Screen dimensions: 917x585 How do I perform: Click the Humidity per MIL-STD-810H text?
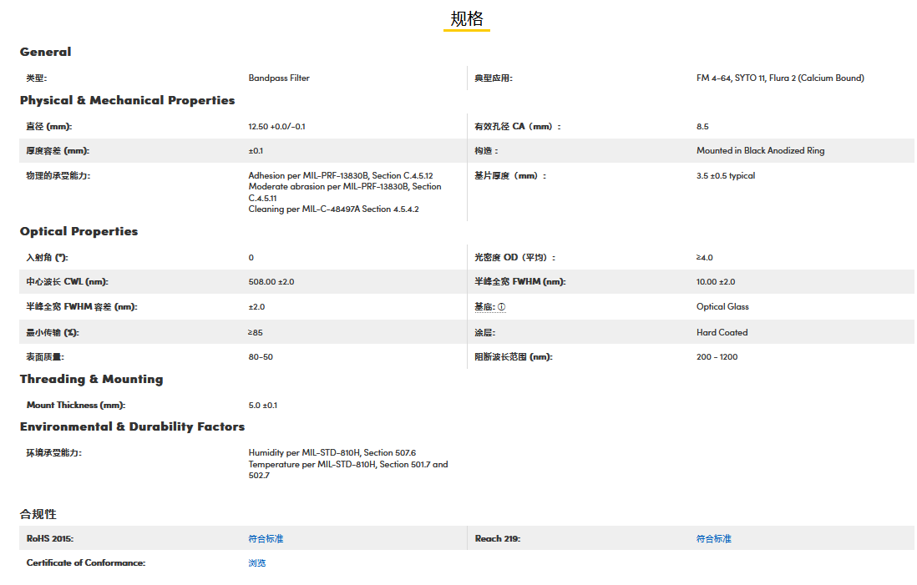[x=332, y=453]
